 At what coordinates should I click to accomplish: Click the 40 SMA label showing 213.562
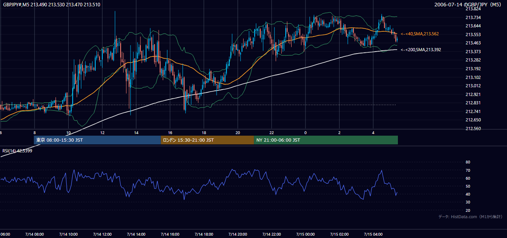click(419, 34)
